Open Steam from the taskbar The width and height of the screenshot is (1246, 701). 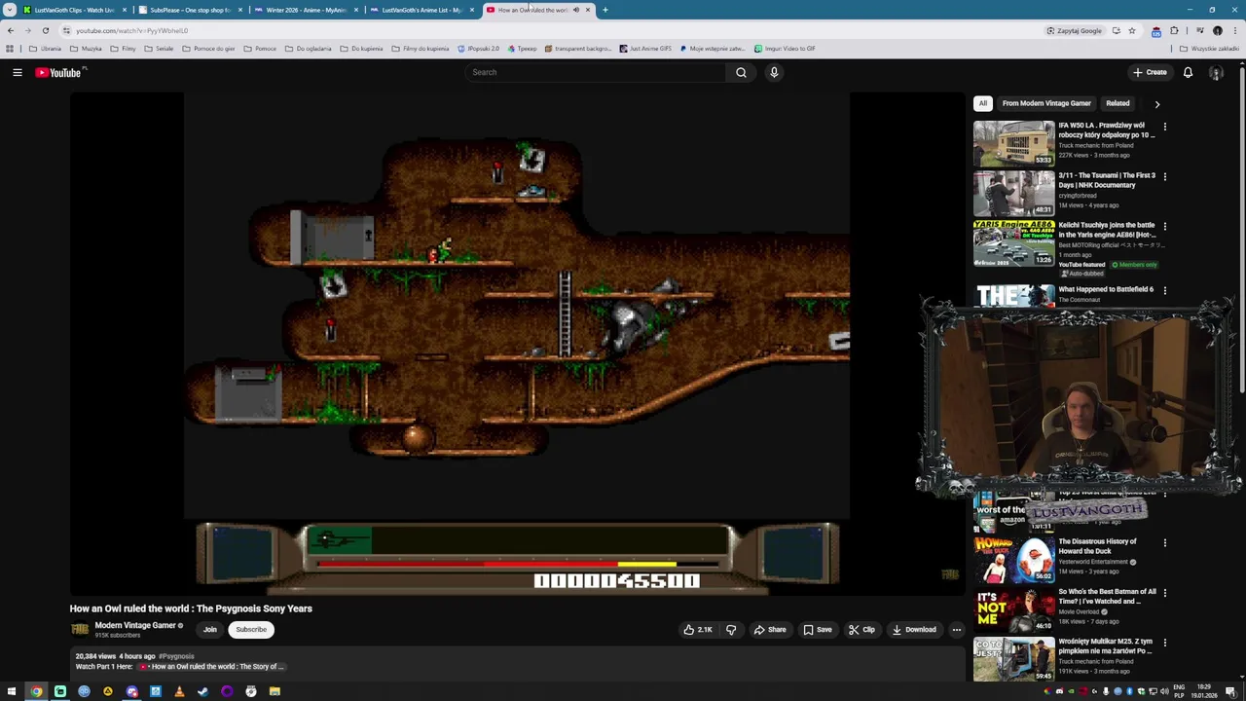coord(203,691)
